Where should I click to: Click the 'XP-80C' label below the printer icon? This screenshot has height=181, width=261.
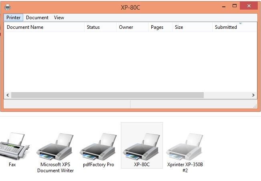142,165
